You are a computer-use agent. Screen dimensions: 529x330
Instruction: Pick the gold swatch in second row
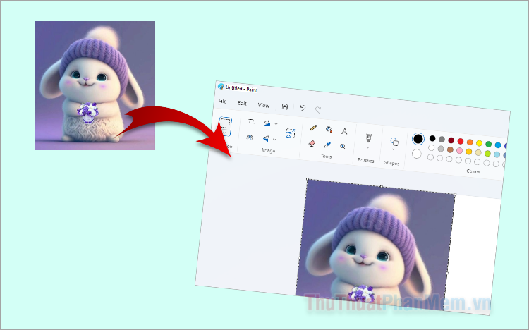pos(468,152)
